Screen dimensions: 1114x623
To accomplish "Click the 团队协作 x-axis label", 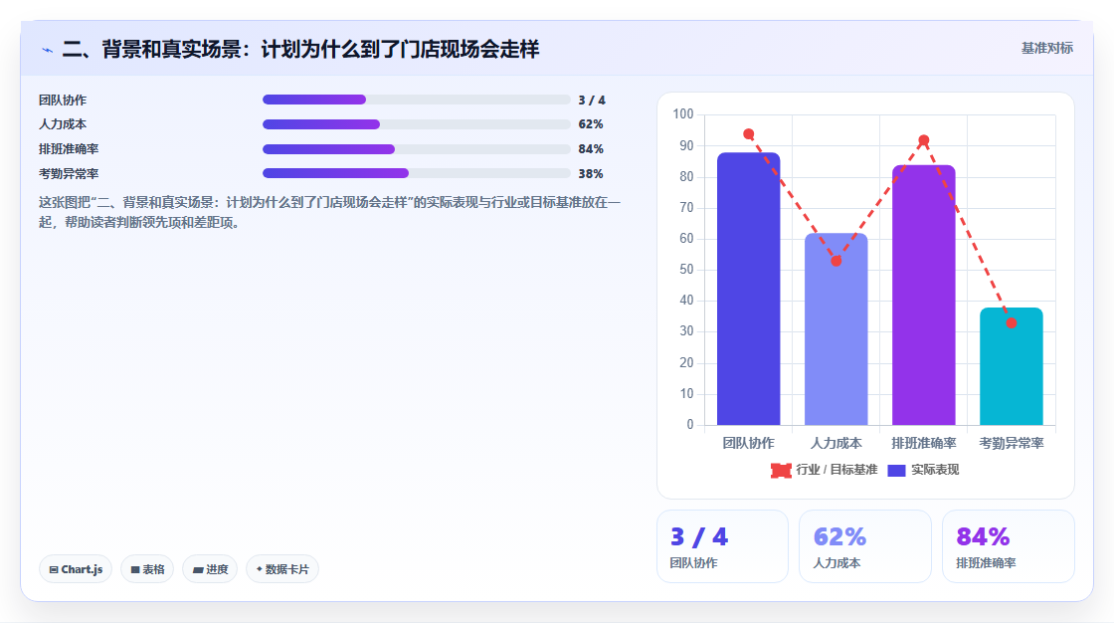I will coord(748,443).
